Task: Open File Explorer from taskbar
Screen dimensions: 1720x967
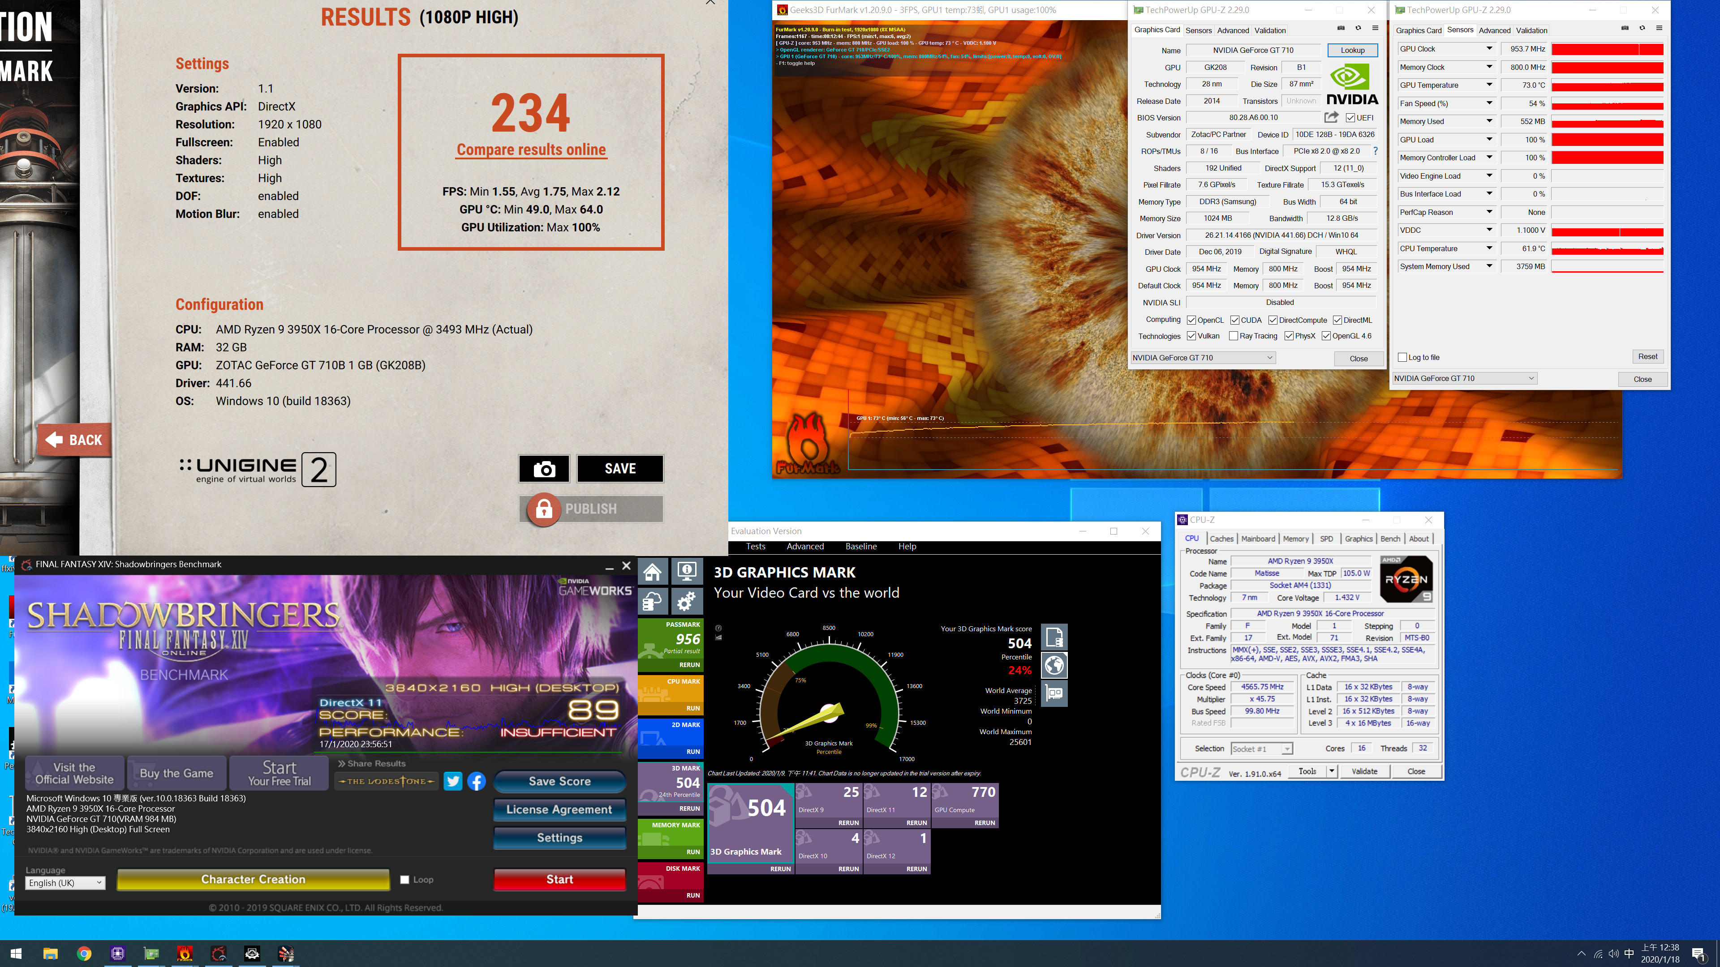Action: coord(51,954)
